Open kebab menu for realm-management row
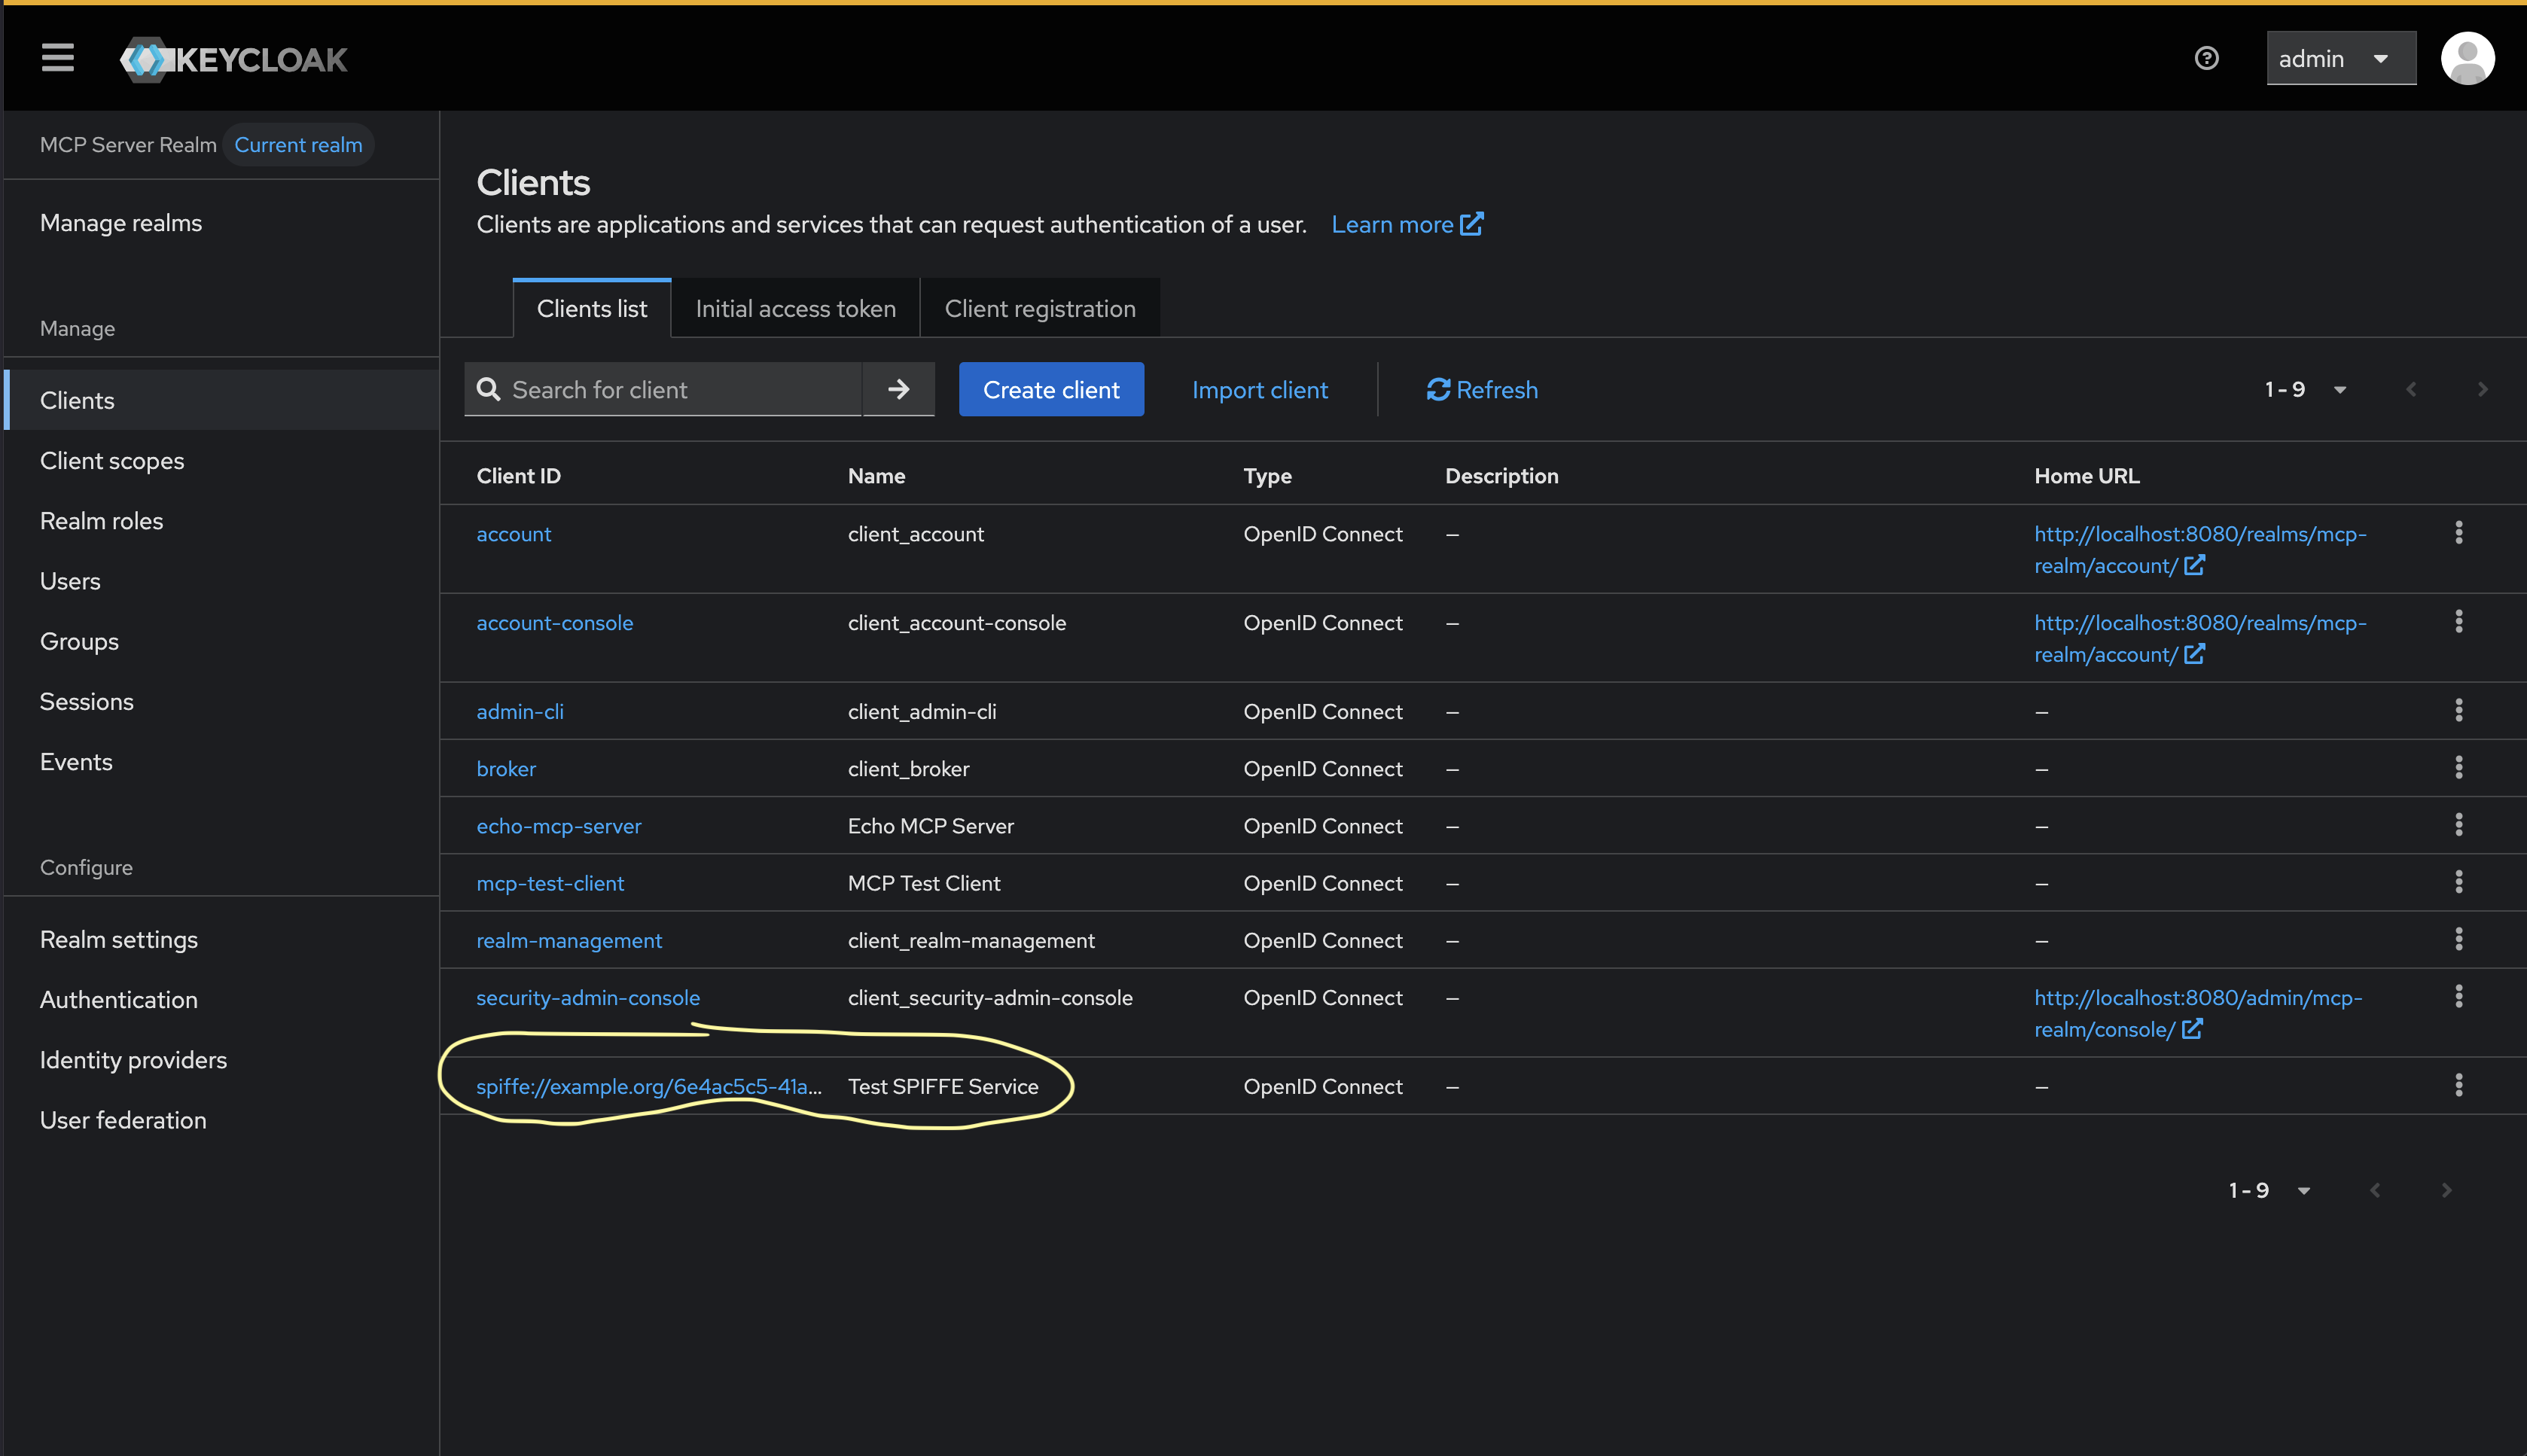Viewport: 2527px width, 1456px height. tap(2458, 939)
